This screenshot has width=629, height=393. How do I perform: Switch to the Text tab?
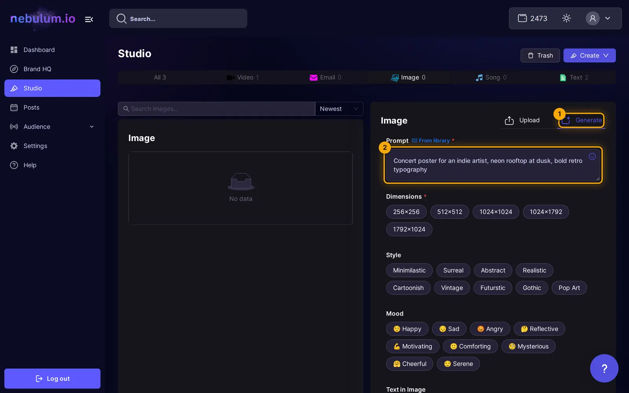point(574,77)
